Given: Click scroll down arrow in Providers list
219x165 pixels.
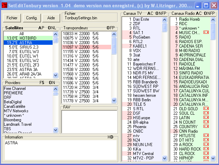Looking at the screenshot, I should [56, 130].
